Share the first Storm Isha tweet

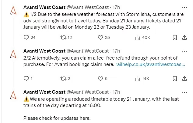[184, 38]
